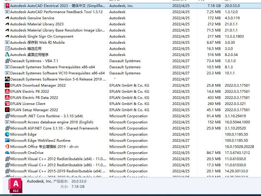Select Microsoft .NET Core Runtime 3.1.10 entry
Screen dimensions: 261x196
(46, 116)
